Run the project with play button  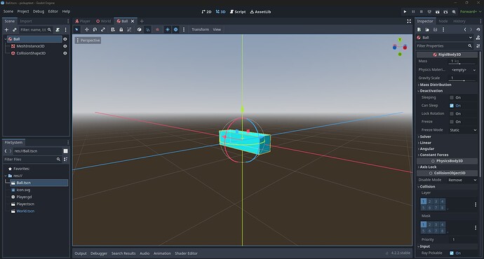(405, 12)
